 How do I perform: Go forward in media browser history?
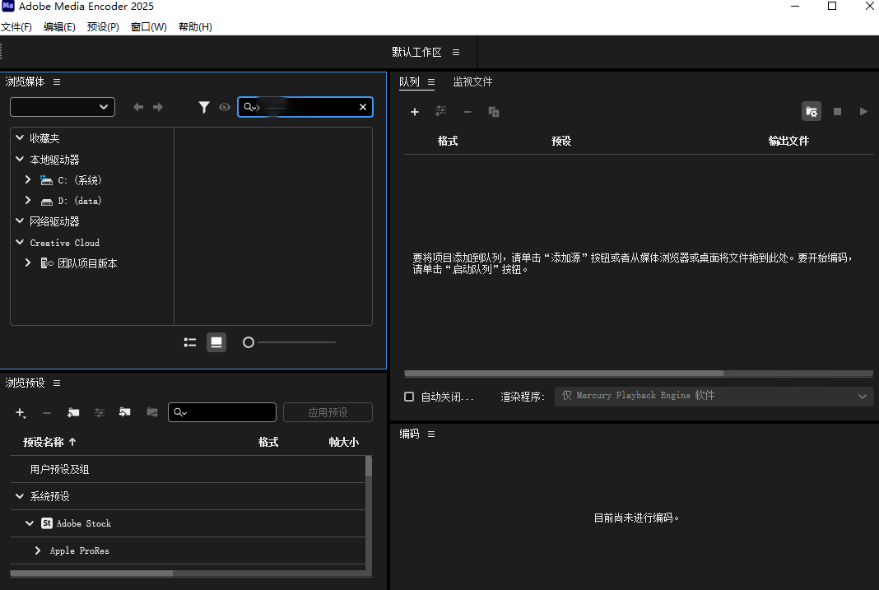158,107
